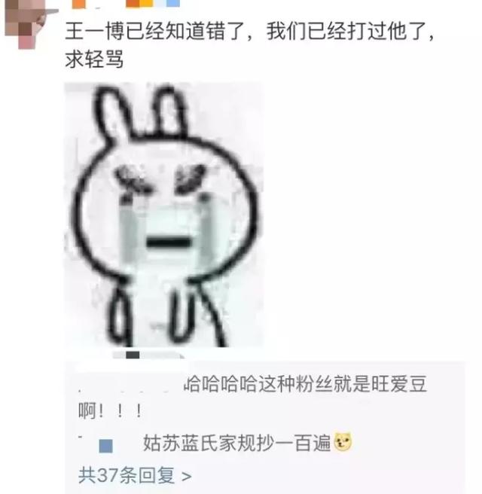Tap the 啊！！！ line of the first reply

(x=110, y=411)
